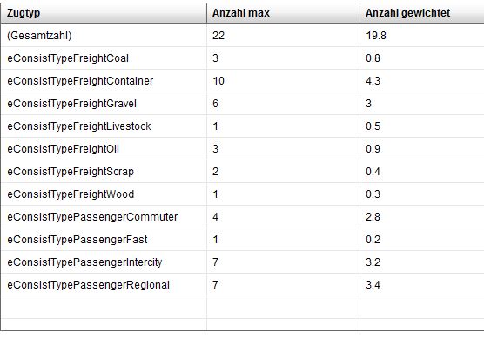
Task: Click the weighted value 4.3 cell
Action: (422, 81)
